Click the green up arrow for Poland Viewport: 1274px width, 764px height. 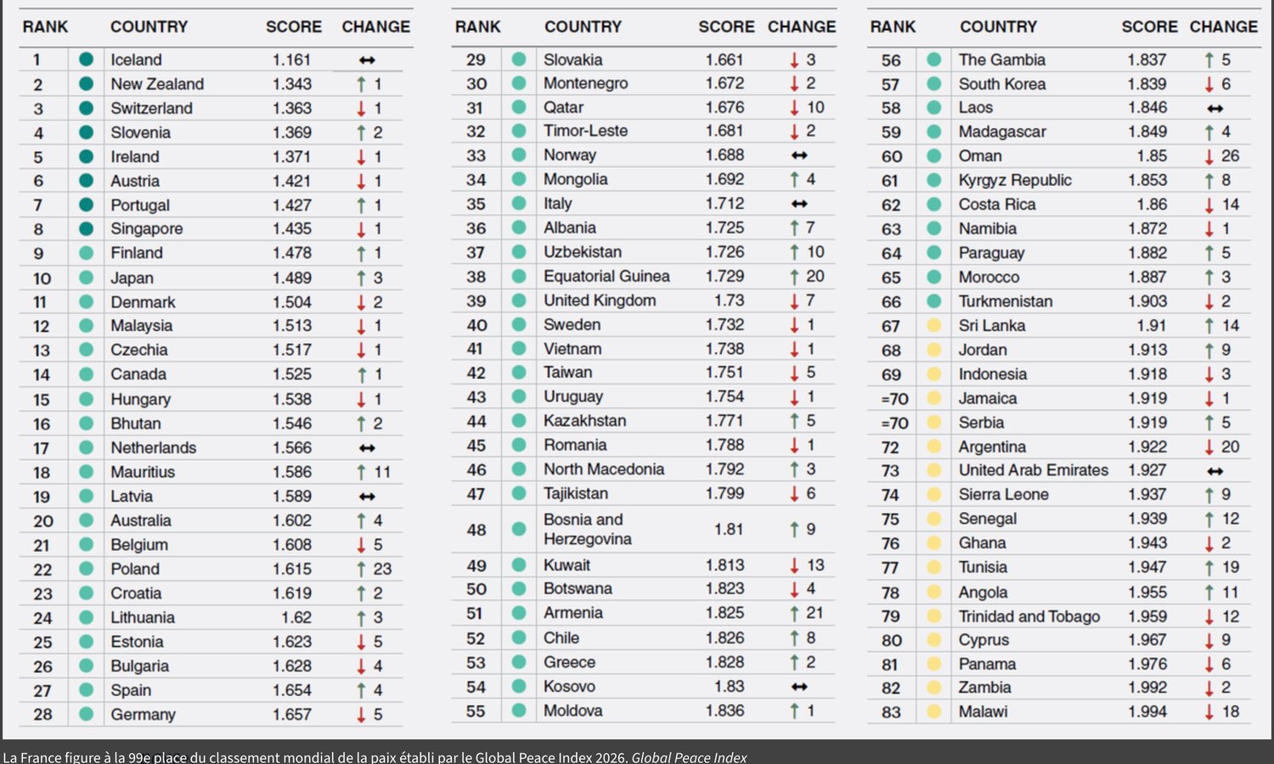pyautogui.click(x=362, y=569)
